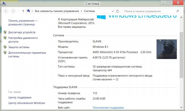Open the breadcrumb arrow before 'Система'

(x=81, y=11)
